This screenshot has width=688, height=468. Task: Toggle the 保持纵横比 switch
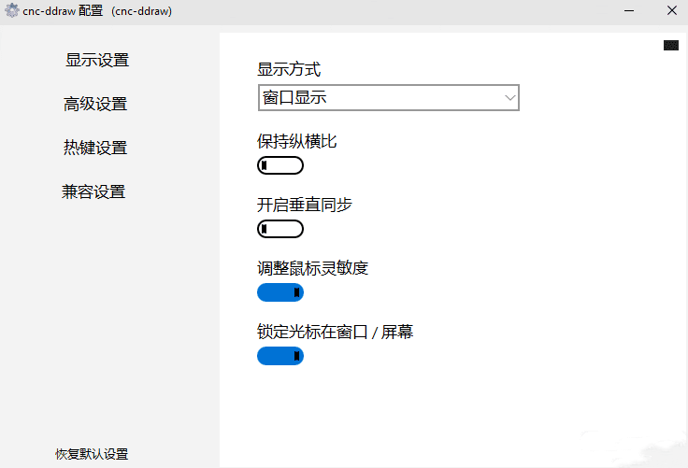[x=280, y=166]
